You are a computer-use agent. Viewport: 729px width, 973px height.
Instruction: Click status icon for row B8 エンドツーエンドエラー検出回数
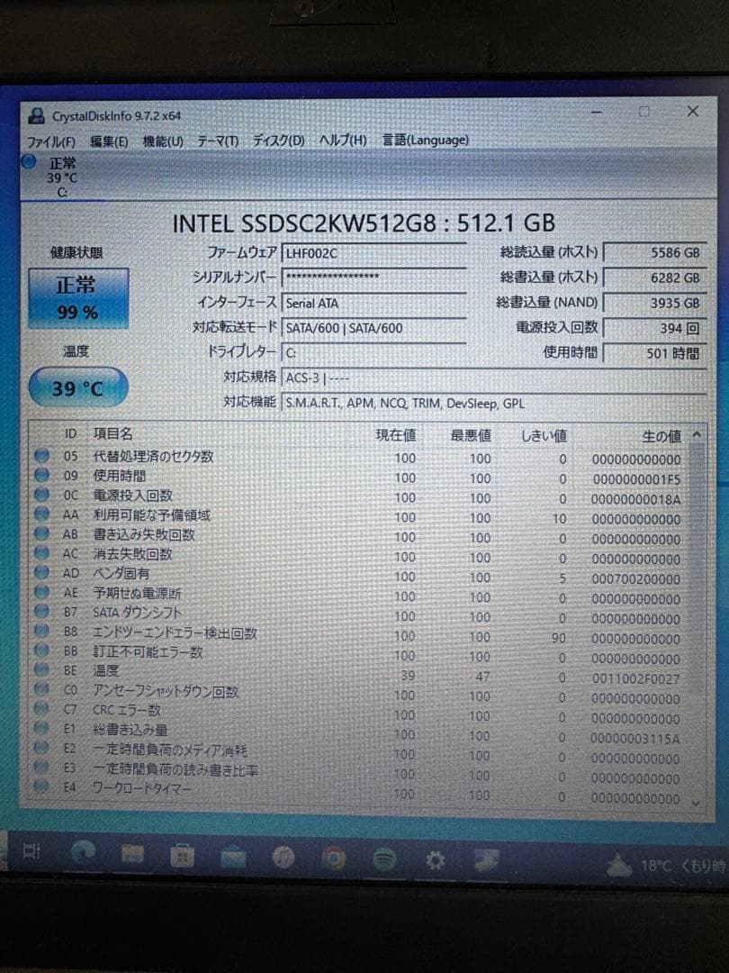(41, 631)
